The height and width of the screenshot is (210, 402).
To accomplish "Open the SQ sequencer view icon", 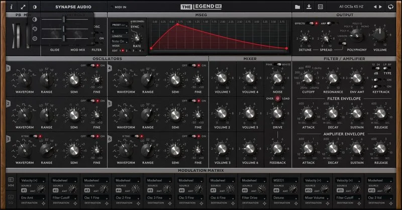I will pyautogui.click(x=11, y=199).
